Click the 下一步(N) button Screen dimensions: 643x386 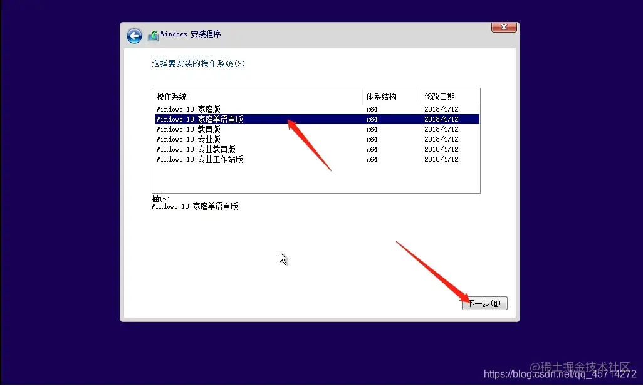point(484,303)
